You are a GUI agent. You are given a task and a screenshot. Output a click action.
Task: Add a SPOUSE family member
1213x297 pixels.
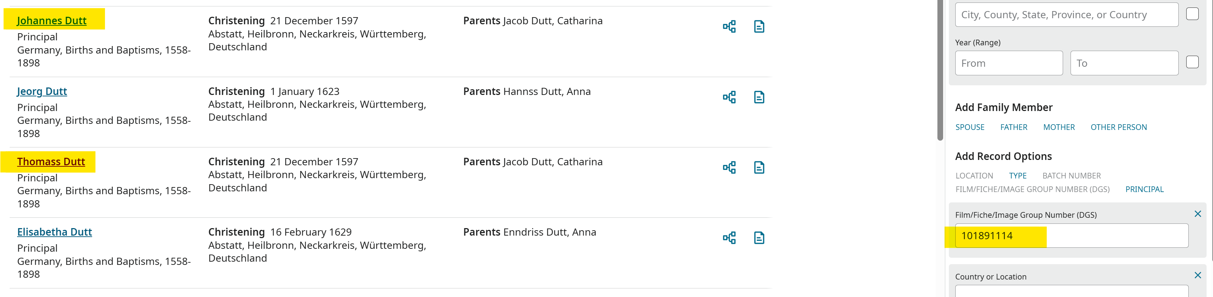(970, 127)
